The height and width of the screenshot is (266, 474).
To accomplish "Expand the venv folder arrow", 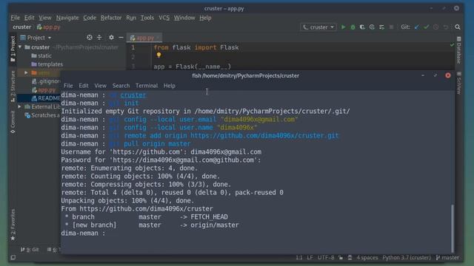I will pyautogui.click(x=26, y=72).
